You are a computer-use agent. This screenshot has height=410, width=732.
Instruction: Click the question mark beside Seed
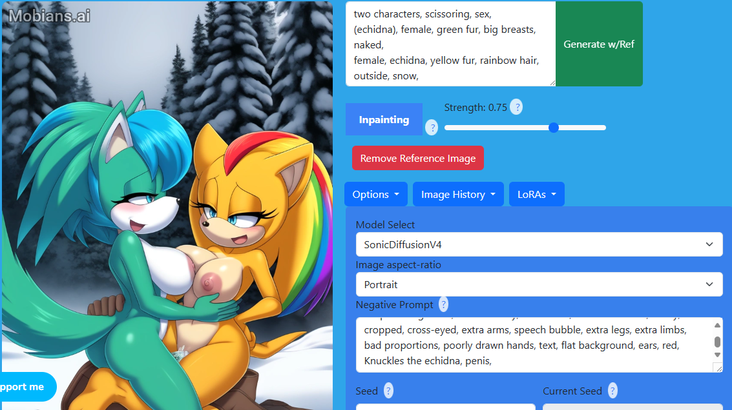[x=388, y=391]
